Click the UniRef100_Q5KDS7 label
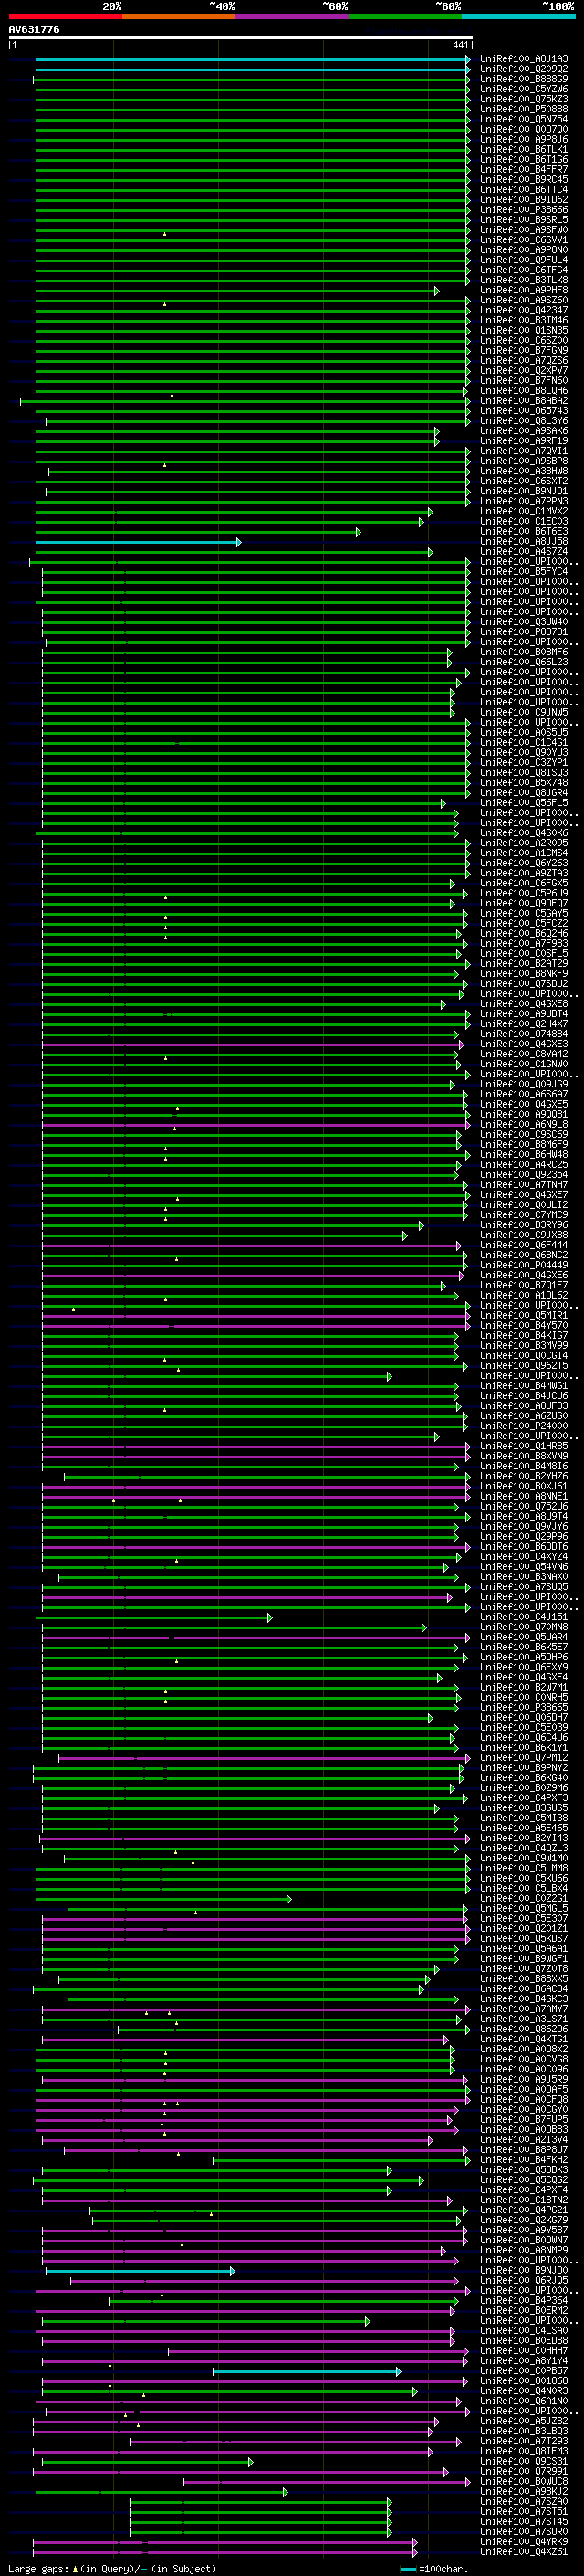Viewport: 584px width, 2576px height. [x=524, y=1938]
